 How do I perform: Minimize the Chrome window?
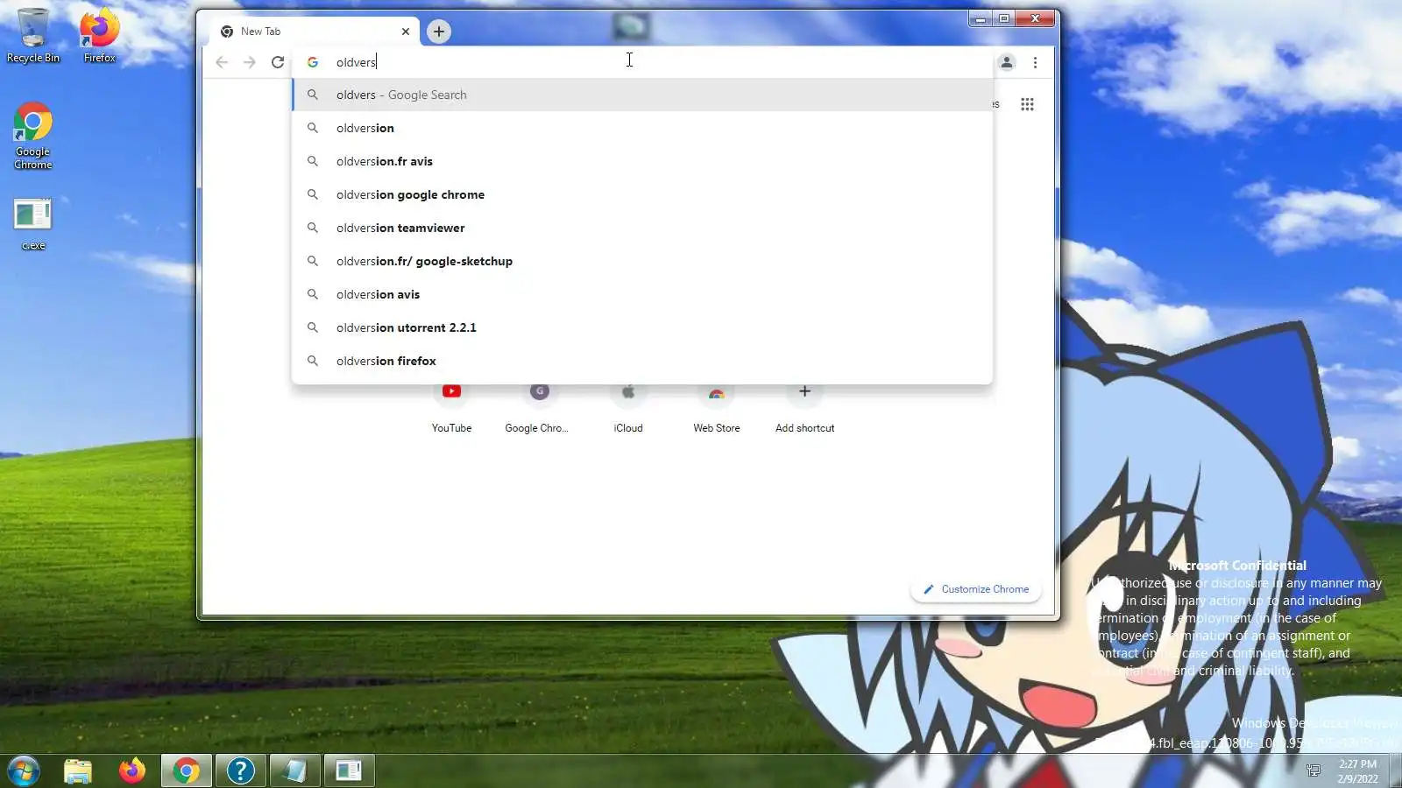tap(981, 18)
